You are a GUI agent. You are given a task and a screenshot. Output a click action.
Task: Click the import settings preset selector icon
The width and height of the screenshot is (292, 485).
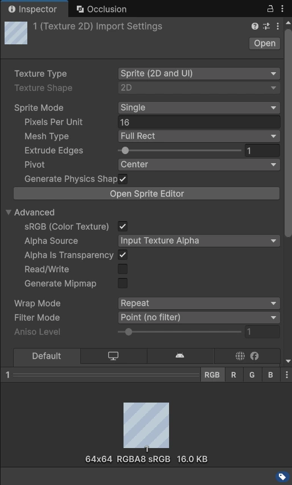pyautogui.click(x=266, y=26)
